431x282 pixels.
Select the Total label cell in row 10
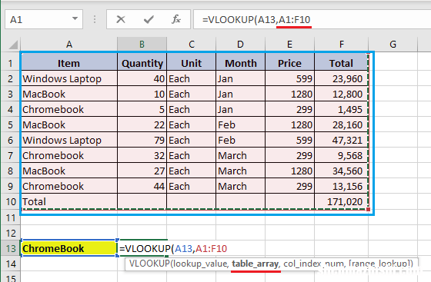click(69, 201)
